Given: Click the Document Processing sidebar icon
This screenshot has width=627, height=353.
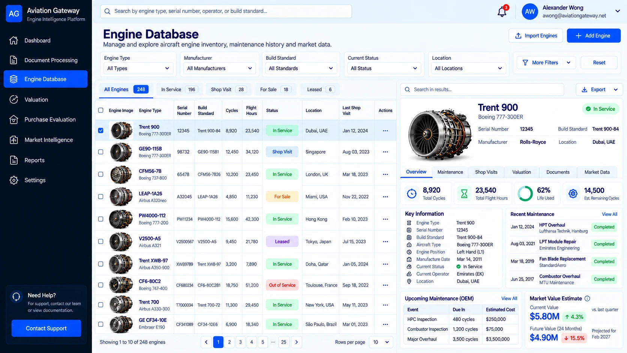Looking at the screenshot, I should point(14,60).
